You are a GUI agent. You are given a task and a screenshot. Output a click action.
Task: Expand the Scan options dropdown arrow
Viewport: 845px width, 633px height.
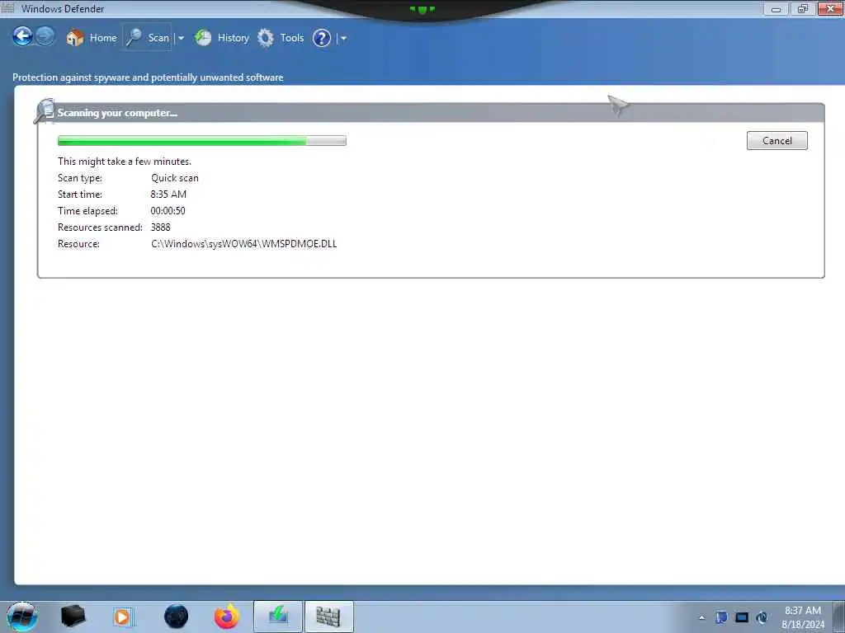(181, 38)
